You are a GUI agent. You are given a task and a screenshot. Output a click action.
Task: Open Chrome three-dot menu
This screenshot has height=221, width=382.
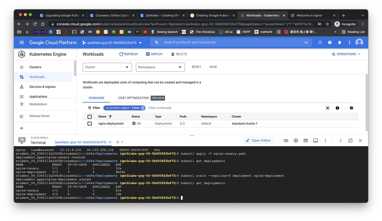pyautogui.click(x=363, y=24)
